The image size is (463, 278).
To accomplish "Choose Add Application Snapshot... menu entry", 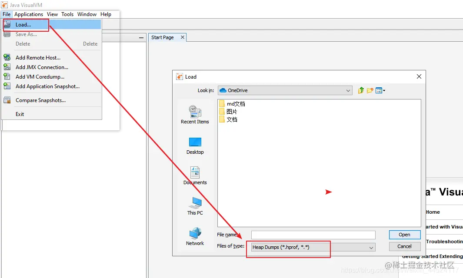I will point(52,86).
